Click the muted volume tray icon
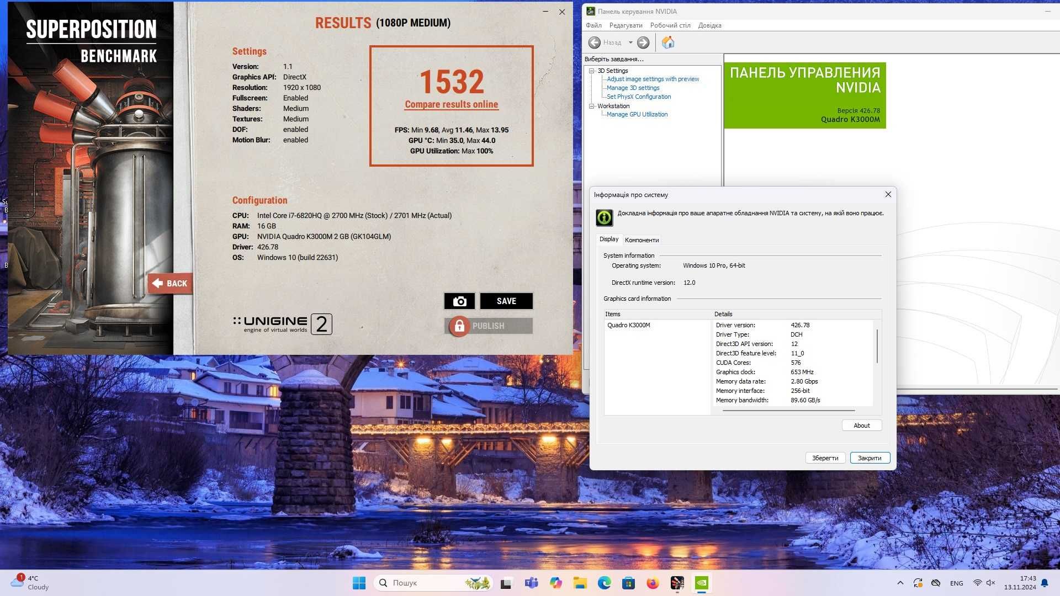This screenshot has width=1060, height=596. click(990, 583)
